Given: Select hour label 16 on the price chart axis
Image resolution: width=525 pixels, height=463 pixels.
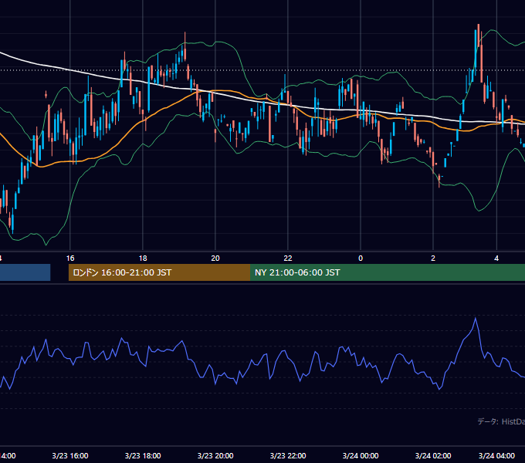Looking at the screenshot, I should 70,259.
